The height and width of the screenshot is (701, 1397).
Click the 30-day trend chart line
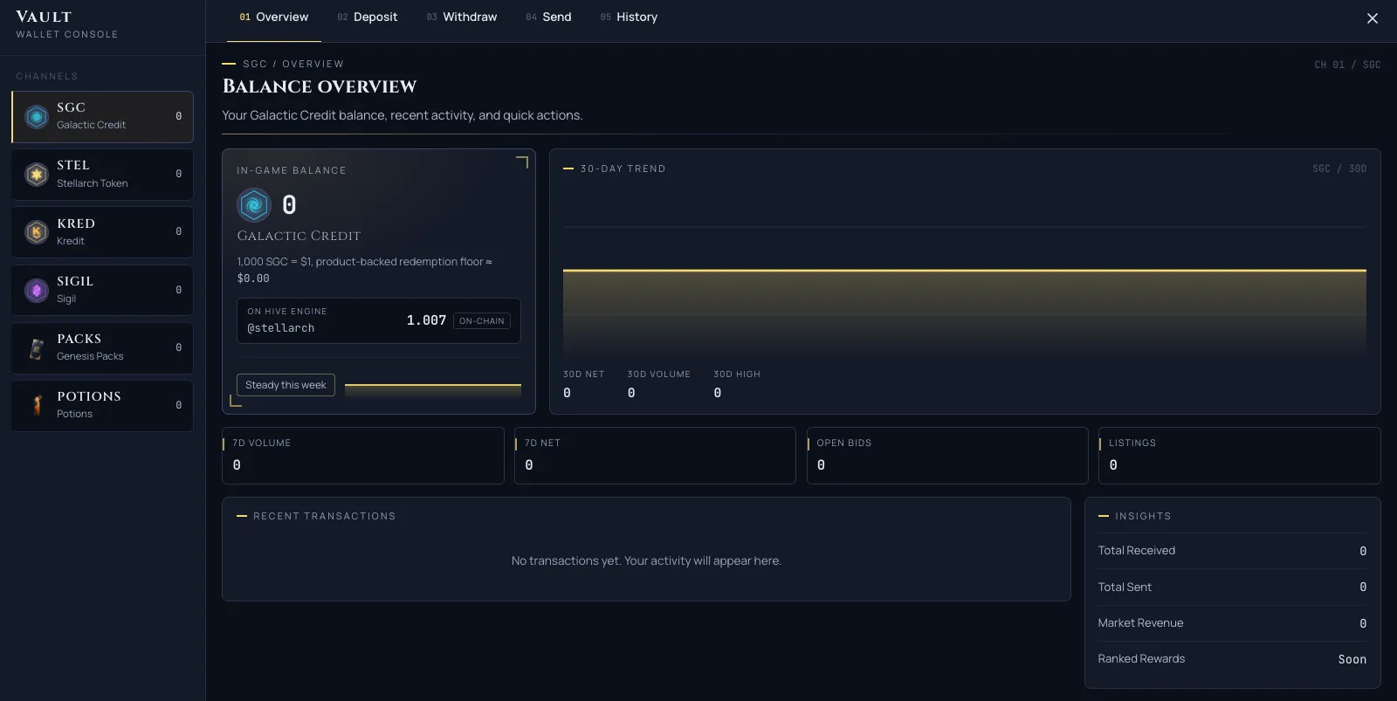point(965,271)
